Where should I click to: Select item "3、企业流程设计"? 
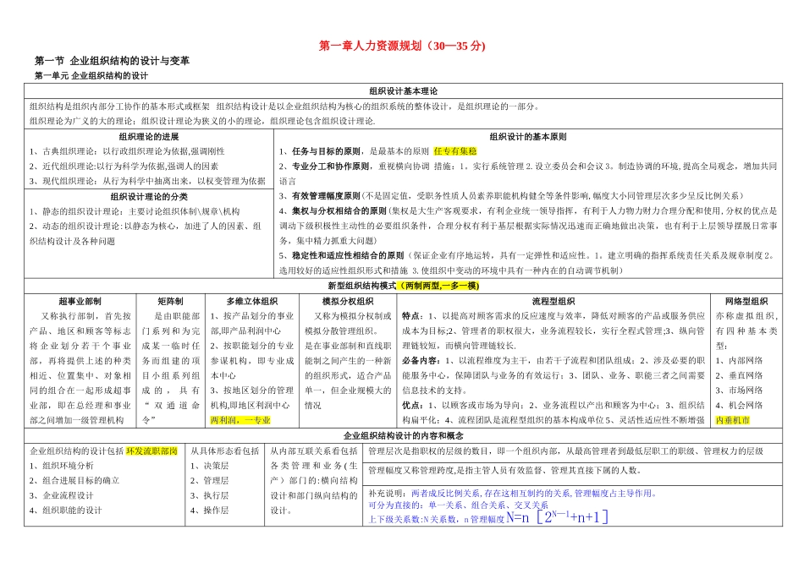point(62,495)
